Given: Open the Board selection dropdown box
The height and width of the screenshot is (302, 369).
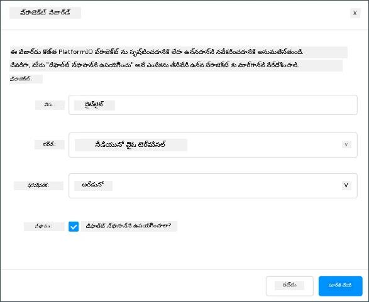Looking at the screenshot, I should [x=213, y=145].
